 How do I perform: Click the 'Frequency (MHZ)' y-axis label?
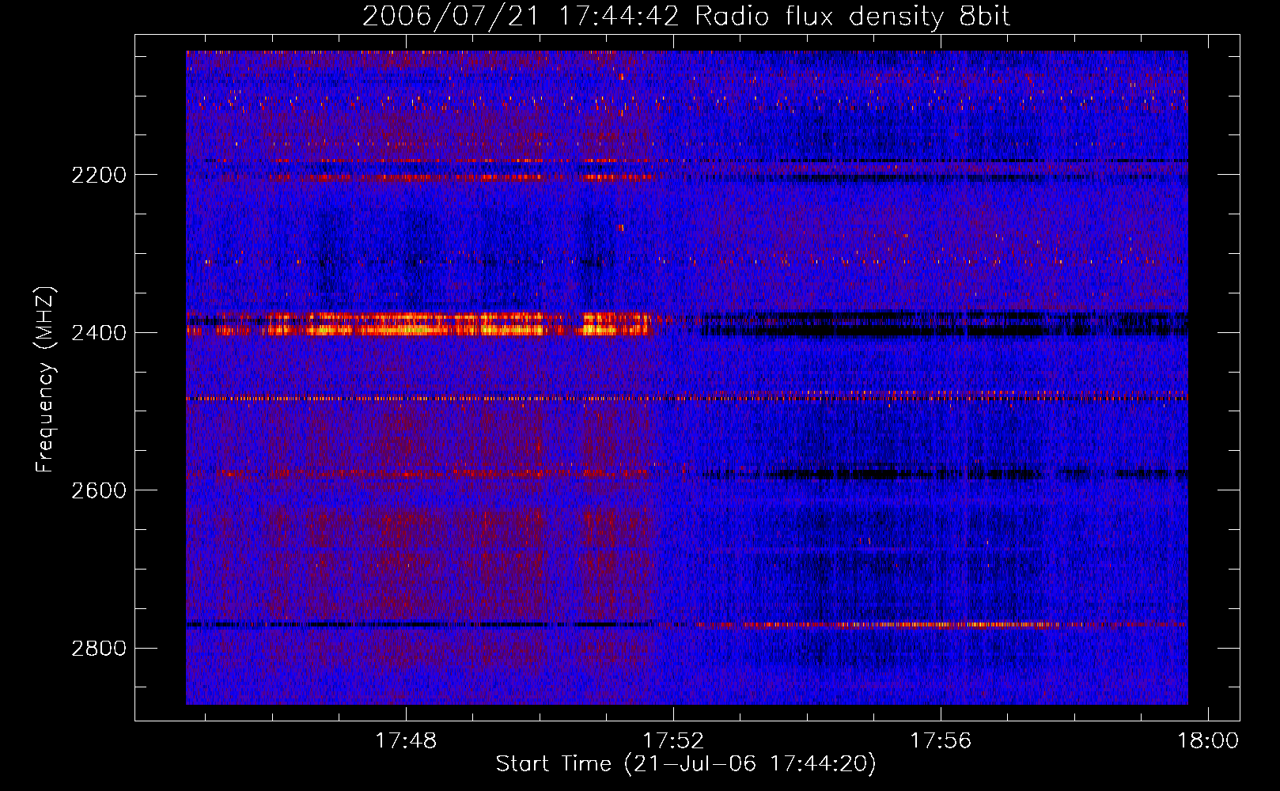coord(46,380)
